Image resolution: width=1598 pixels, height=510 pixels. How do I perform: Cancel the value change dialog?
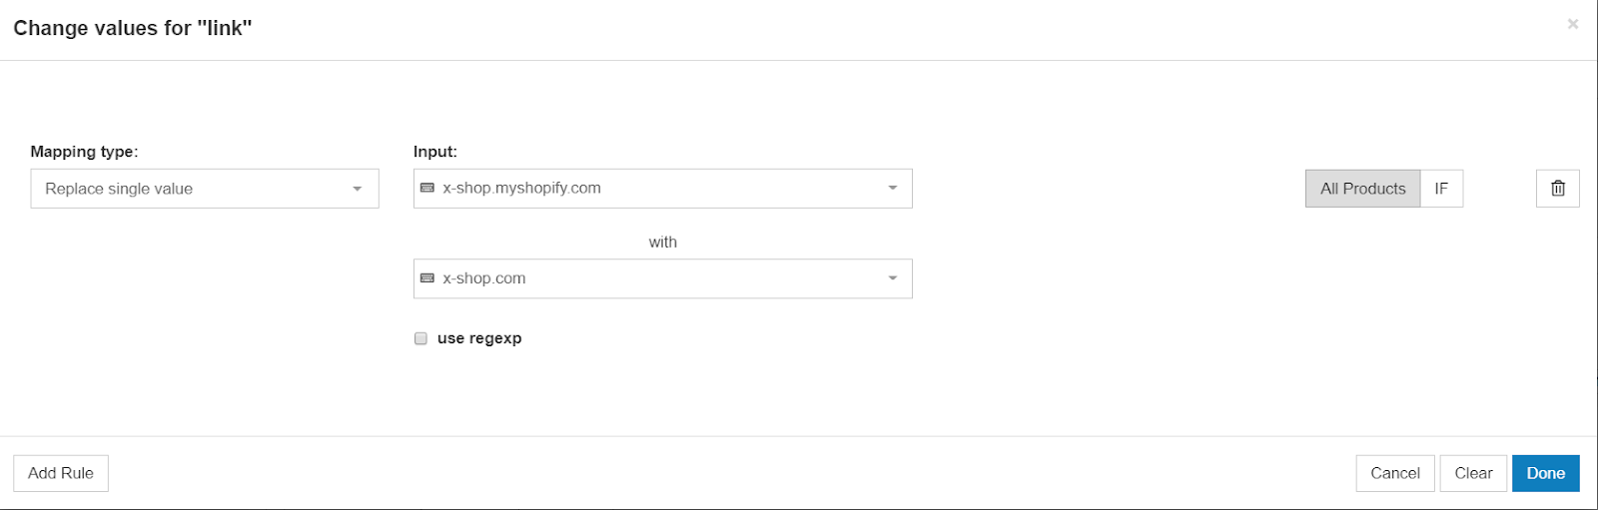pyautogui.click(x=1394, y=473)
